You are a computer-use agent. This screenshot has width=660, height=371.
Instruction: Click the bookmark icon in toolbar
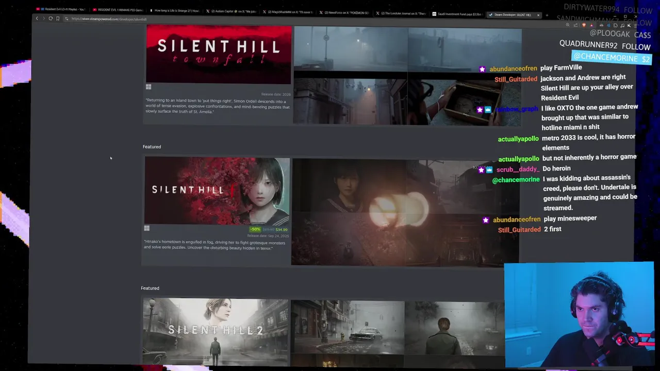[x=58, y=19]
